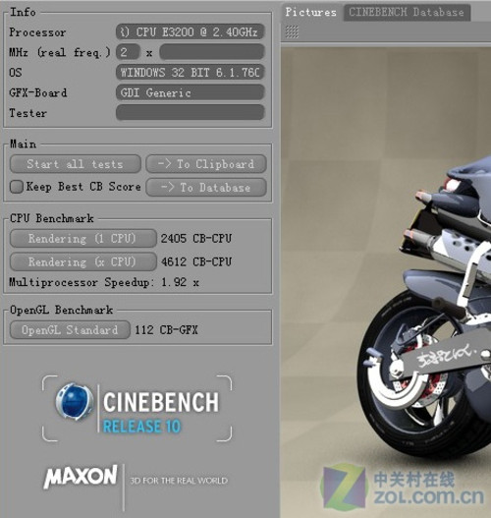Click the Processor label text
491x518 pixels.
pos(37,32)
